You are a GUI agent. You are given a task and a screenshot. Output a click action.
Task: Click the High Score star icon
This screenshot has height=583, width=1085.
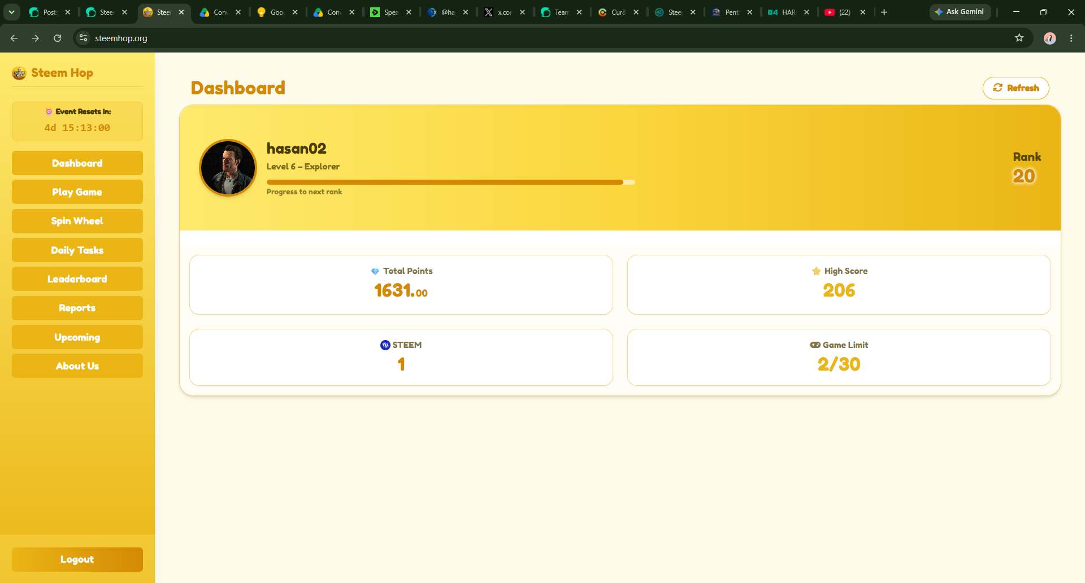[817, 271]
